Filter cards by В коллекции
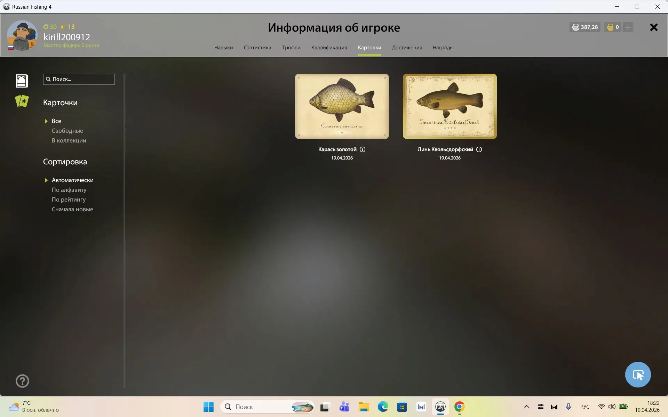This screenshot has height=417, width=668. [69, 140]
